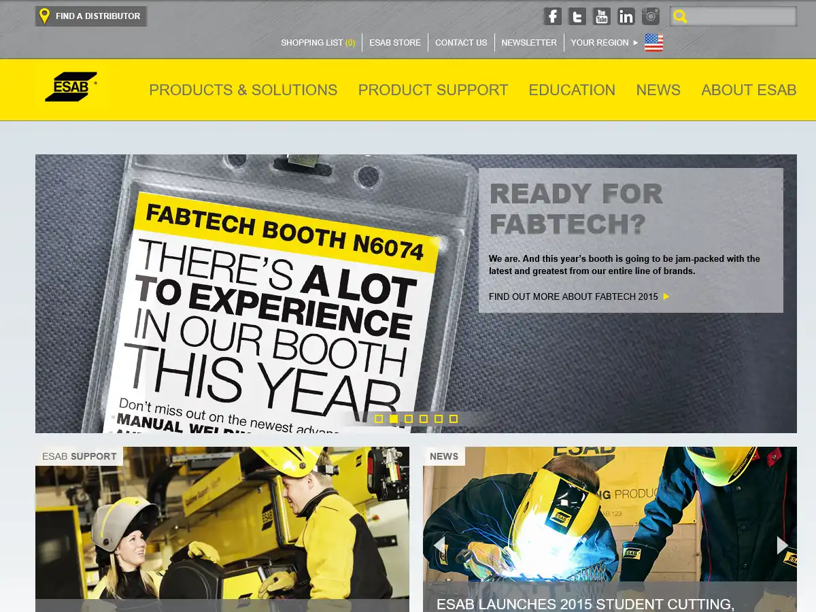Screen dimensions: 816x612
Task: Open the ESAB Support image tile
Action: pos(222,529)
